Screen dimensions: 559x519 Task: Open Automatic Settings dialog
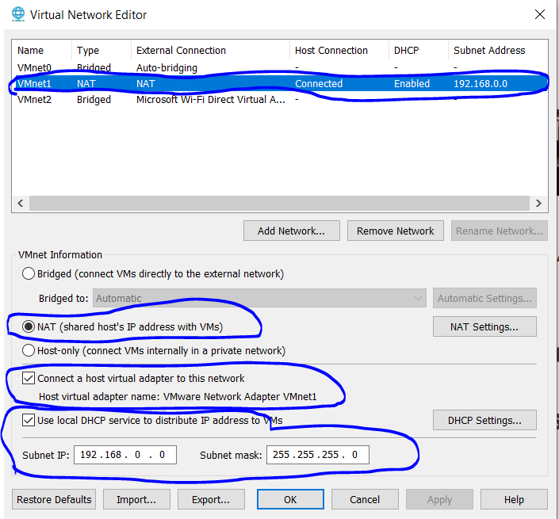pos(484,298)
